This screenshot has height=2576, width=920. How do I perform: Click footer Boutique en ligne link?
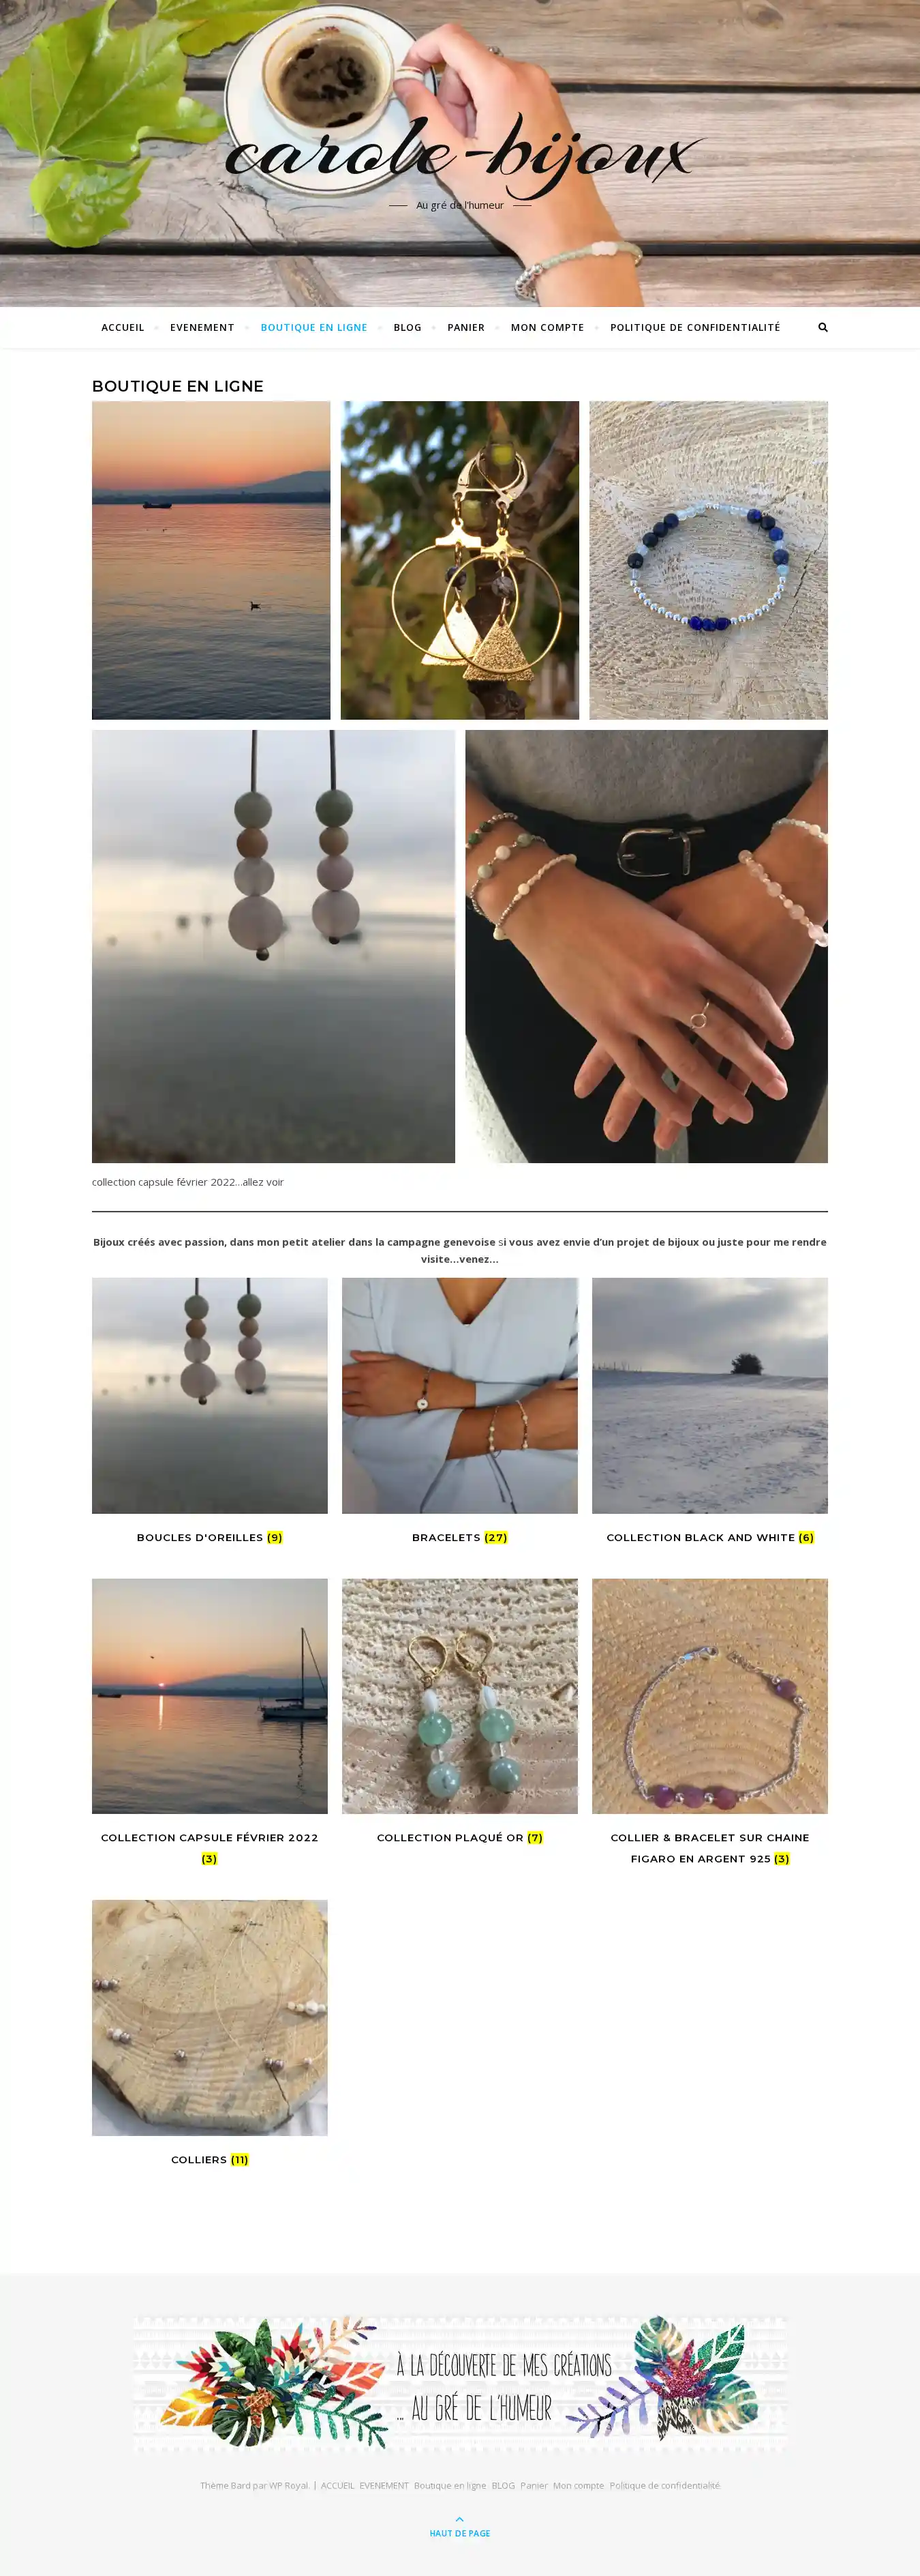450,2485
